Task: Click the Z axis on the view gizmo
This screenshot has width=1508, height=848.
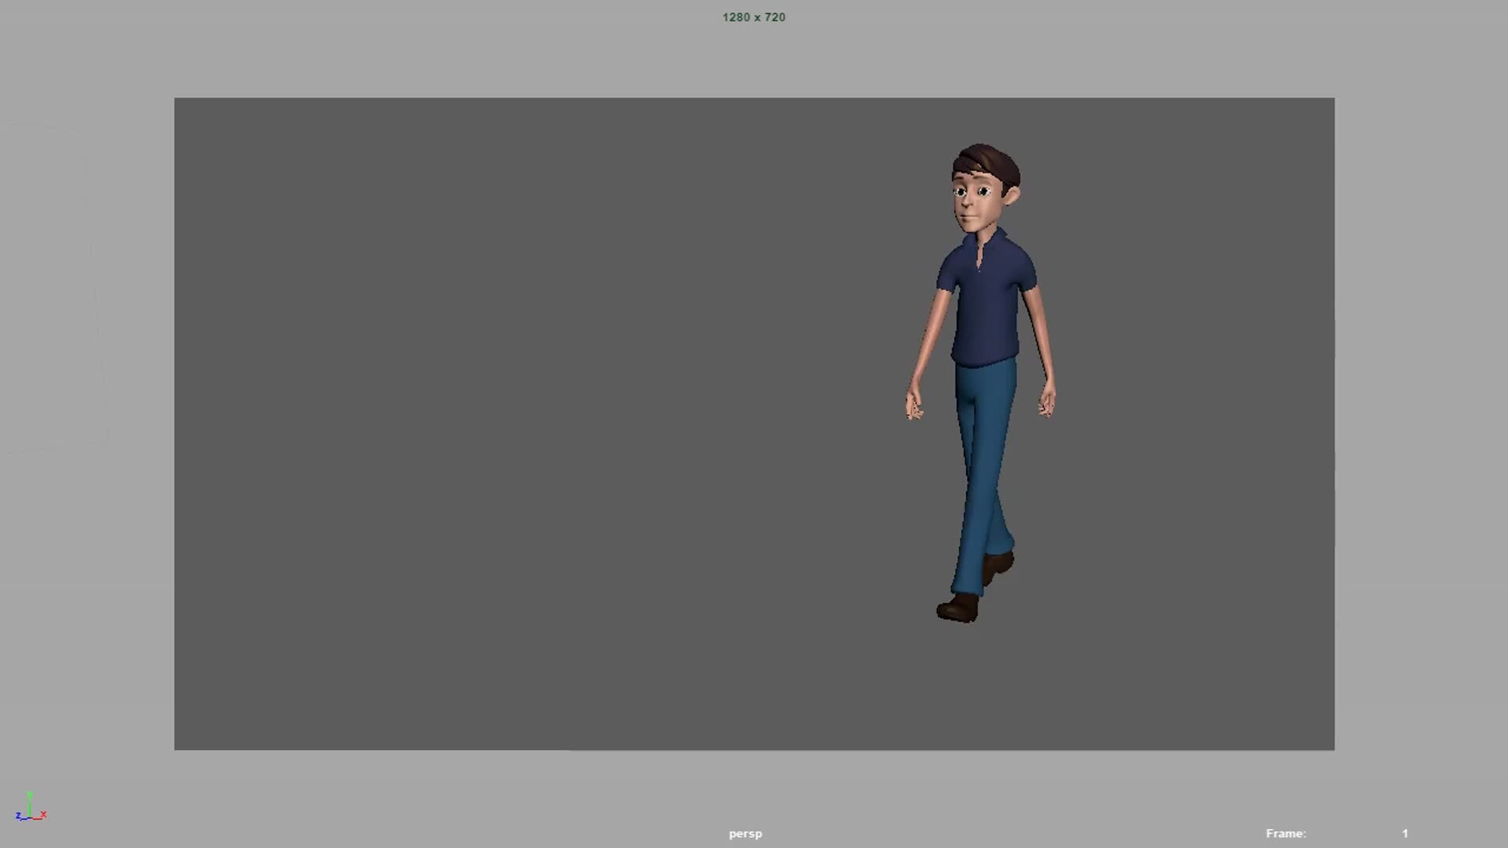Action: pos(19,816)
